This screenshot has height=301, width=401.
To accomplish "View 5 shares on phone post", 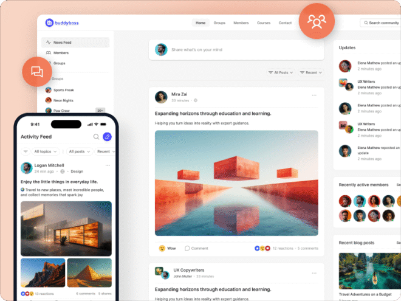I will coord(105,294).
